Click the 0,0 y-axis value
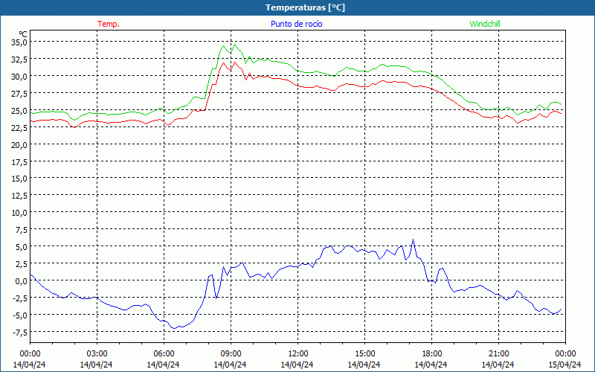Screen dimensions: 595x372 pos(22,281)
